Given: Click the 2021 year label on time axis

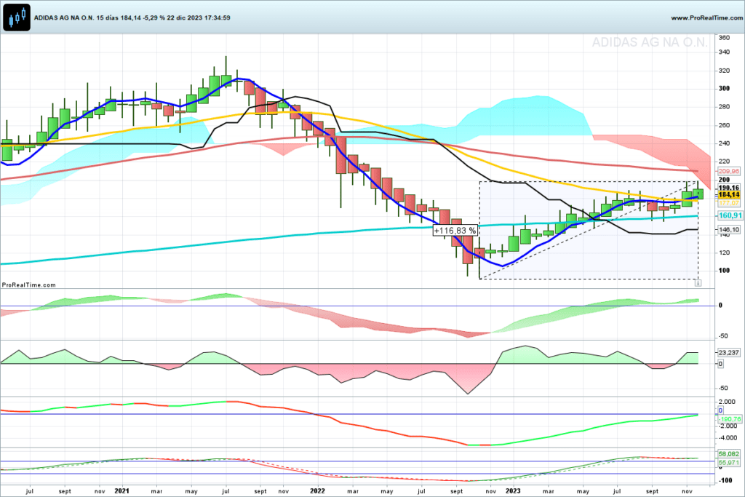Looking at the screenshot, I should 122,491.
